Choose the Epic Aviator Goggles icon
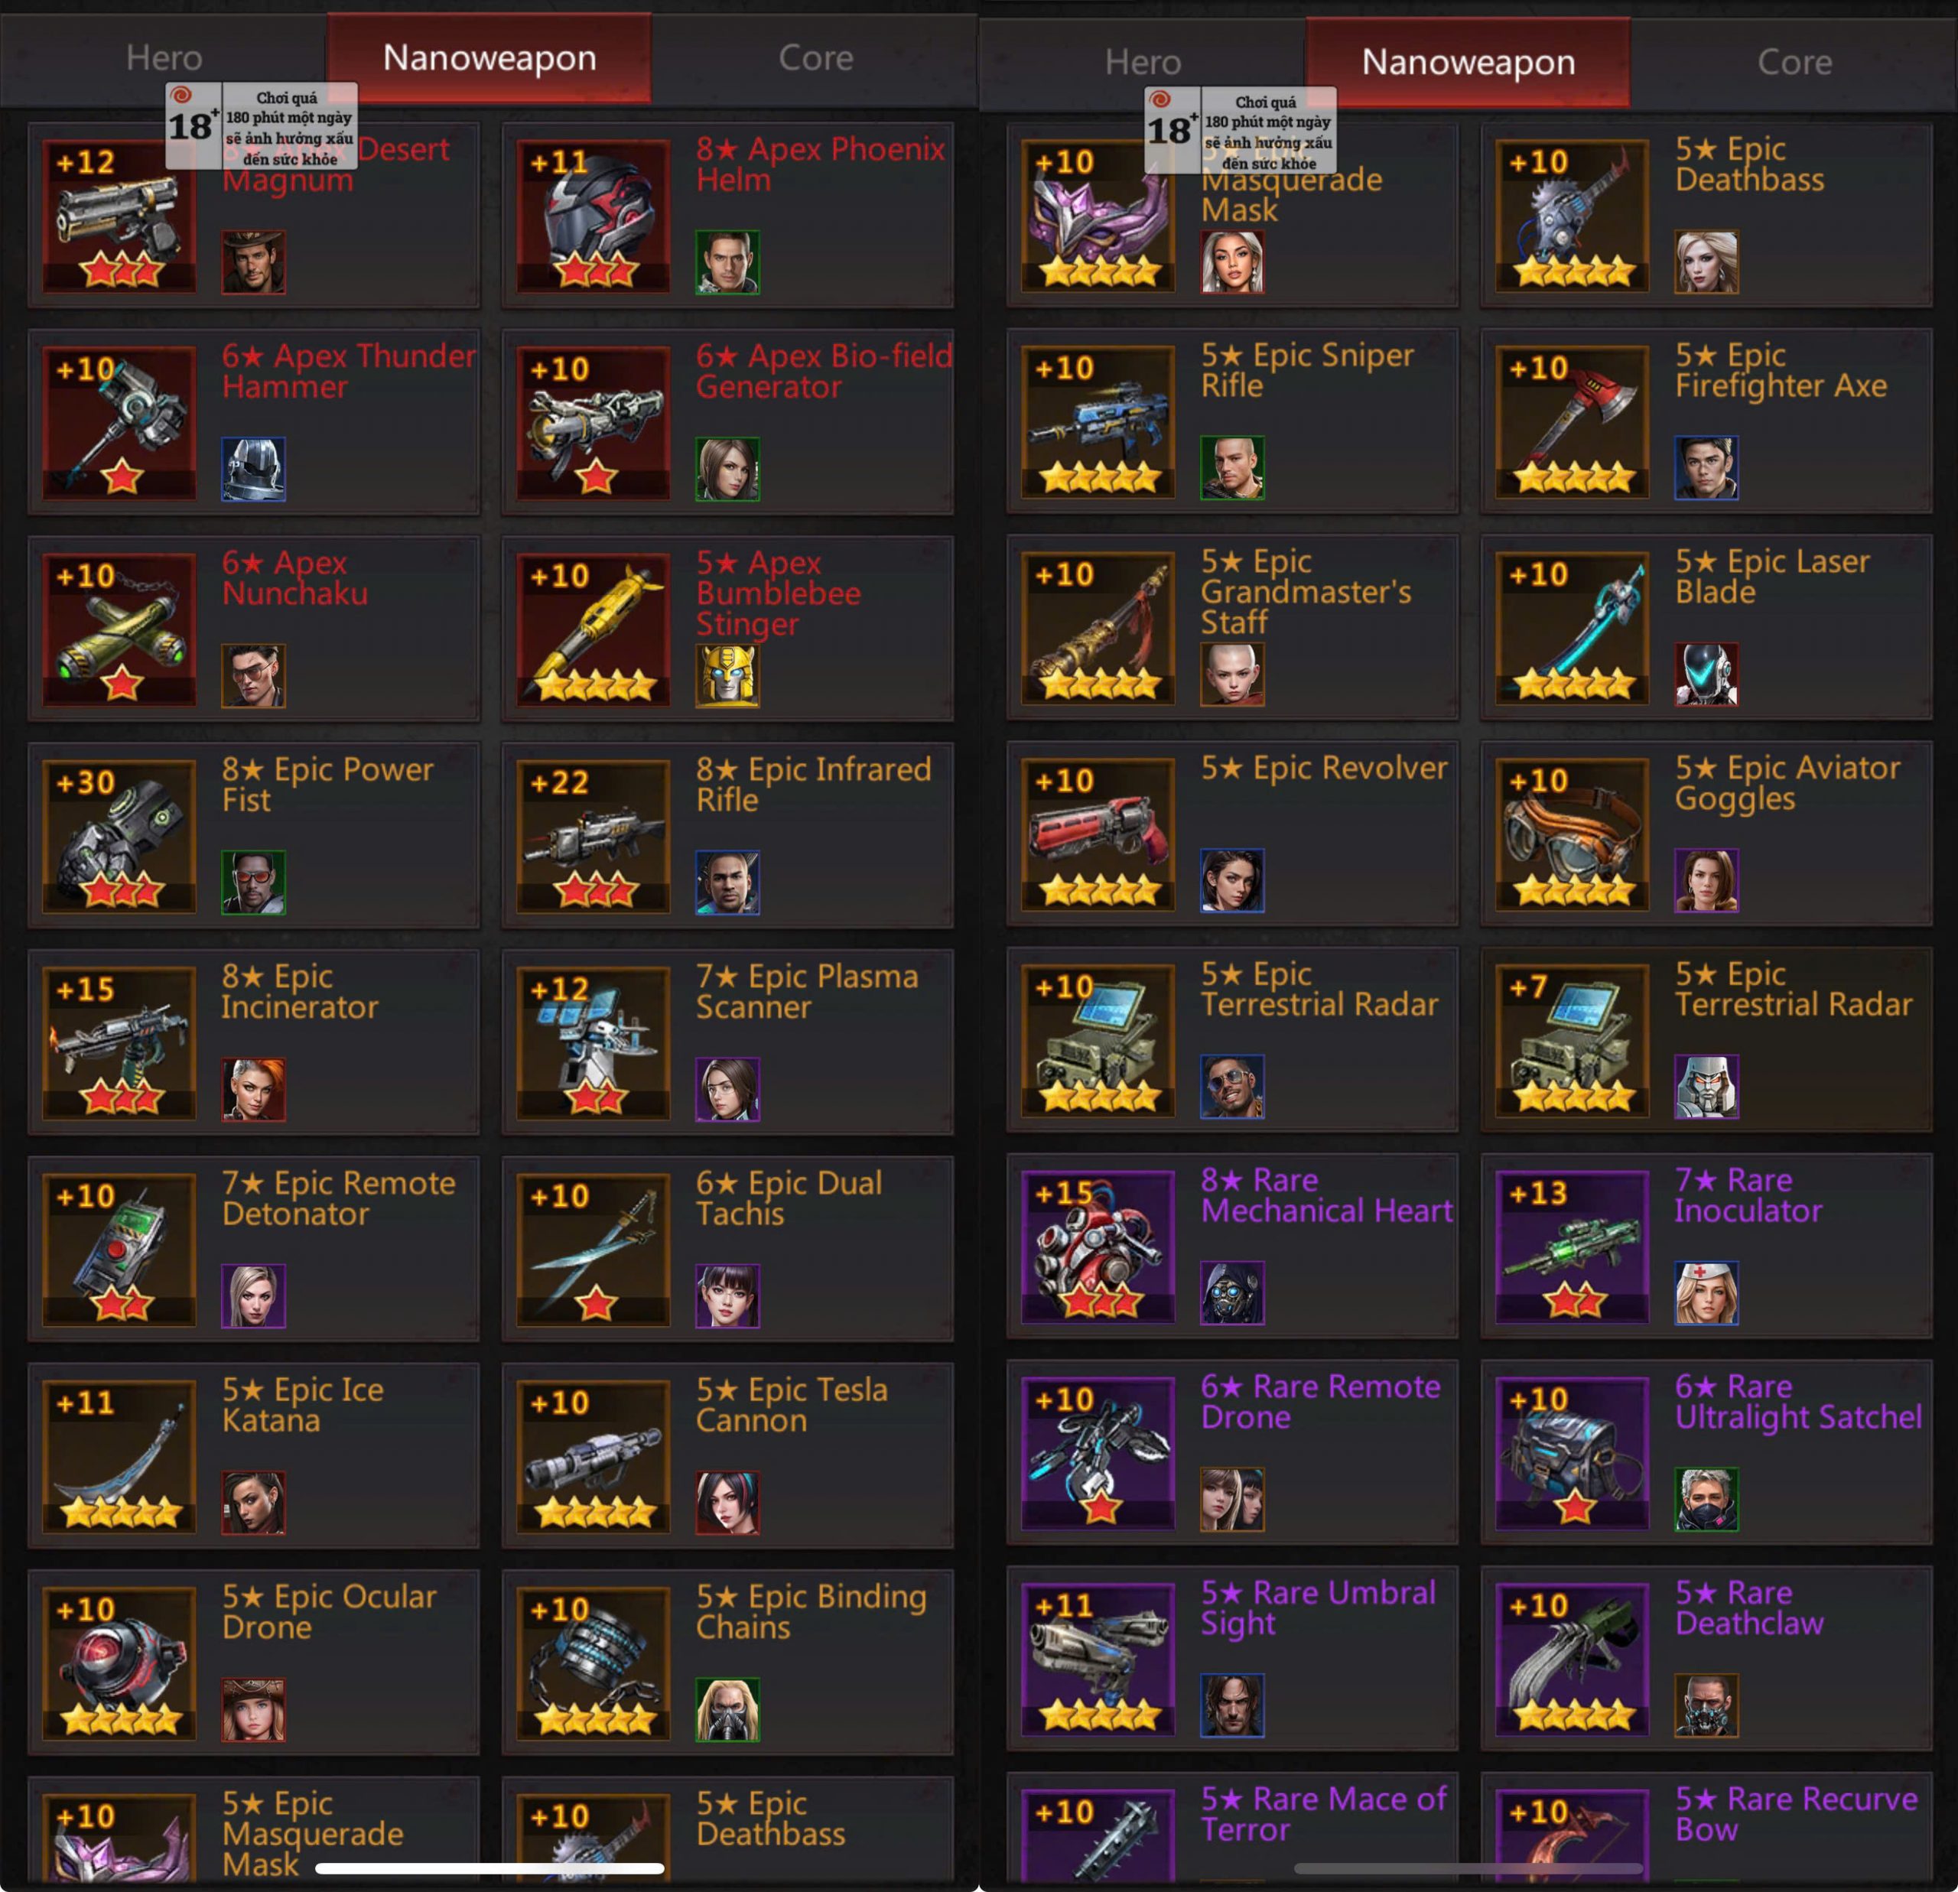 click(1572, 834)
